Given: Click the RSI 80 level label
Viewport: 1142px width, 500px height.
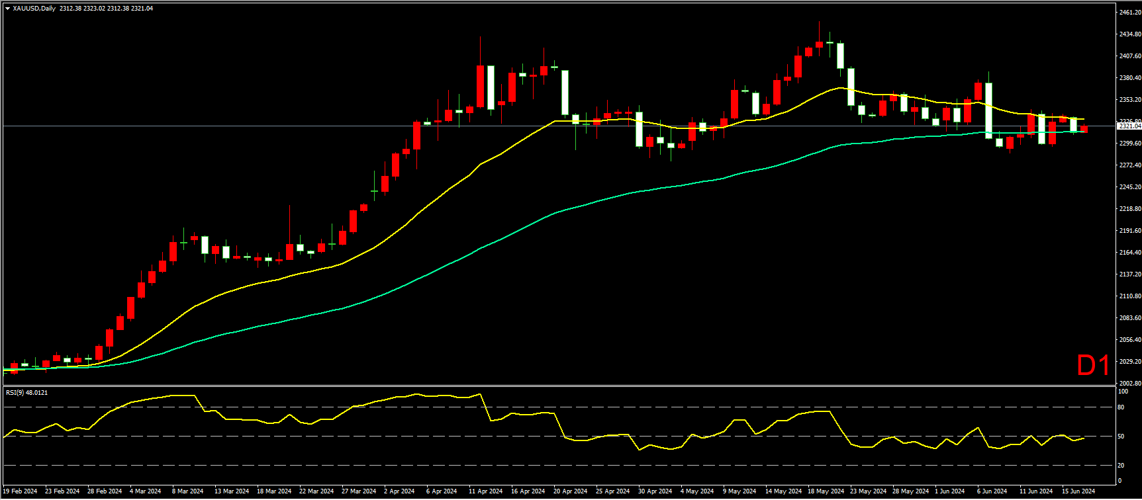Looking at the screenshot, I should pyautogui.click(x=1121, y=407).
